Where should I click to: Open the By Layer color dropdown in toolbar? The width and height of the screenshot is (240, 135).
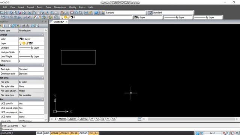point(148,17)
